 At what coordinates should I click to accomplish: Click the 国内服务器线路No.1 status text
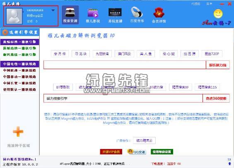pos(19,159)
